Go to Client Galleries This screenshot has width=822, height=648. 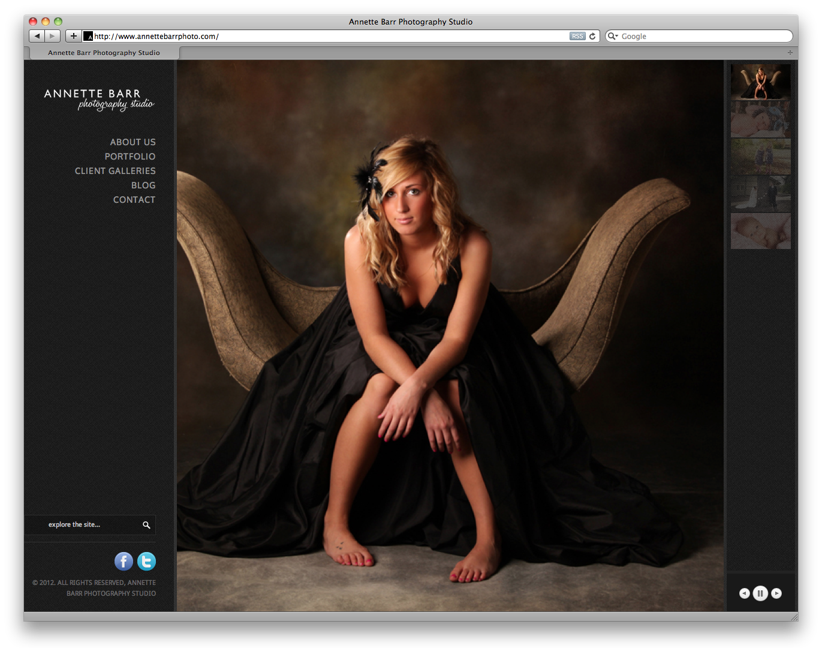115,171
